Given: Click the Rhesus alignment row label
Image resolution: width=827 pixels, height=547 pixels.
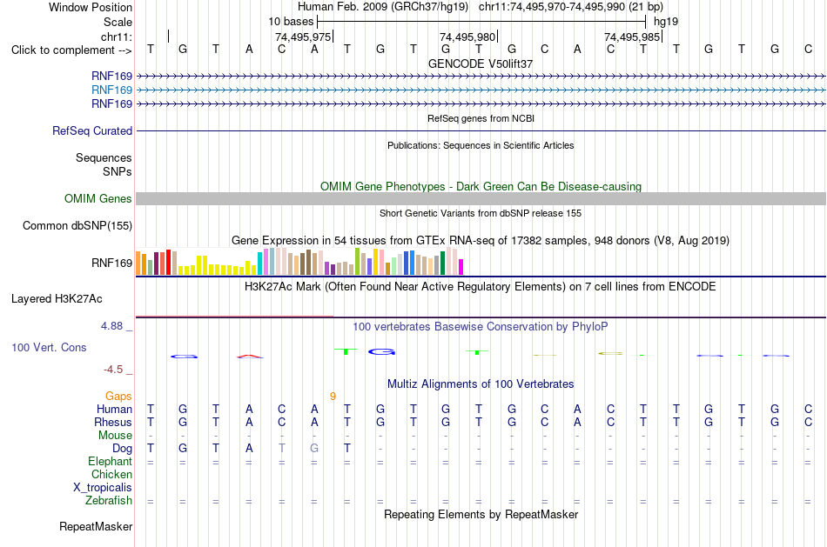Looking at the screenshot, I should (x=113, y=422).
